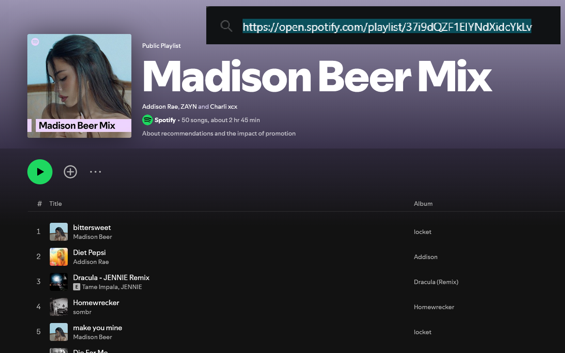The width and height of the screenshot is (565, 353).
Task: Open the three-dot more options menu
Action: click(96, 172)
